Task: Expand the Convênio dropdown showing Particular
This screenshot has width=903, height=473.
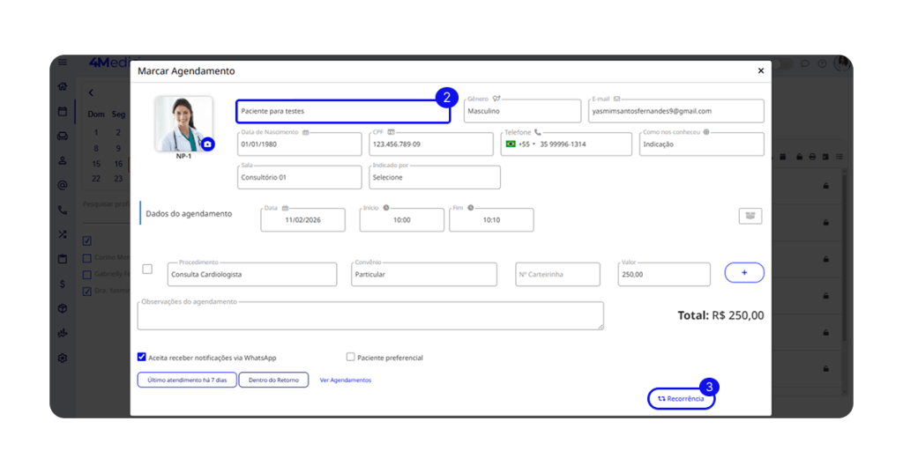Action: [x=422, y=275]
